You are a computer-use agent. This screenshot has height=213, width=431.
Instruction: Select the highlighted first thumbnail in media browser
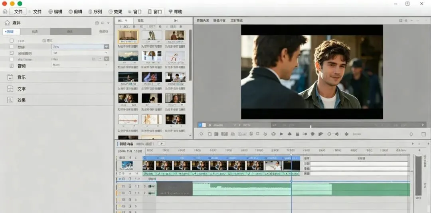[x=128, y=37]
